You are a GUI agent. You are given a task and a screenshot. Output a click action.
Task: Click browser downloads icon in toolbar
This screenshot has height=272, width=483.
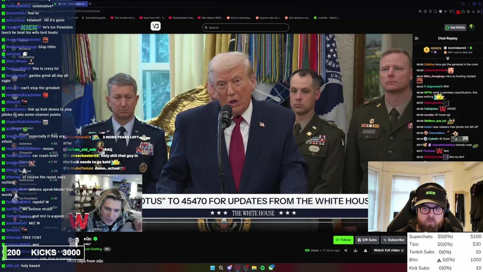click(473, 11)
